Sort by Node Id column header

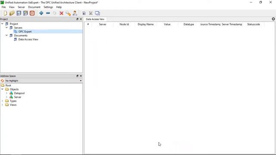pyautogui.click(x=124, y=24)
